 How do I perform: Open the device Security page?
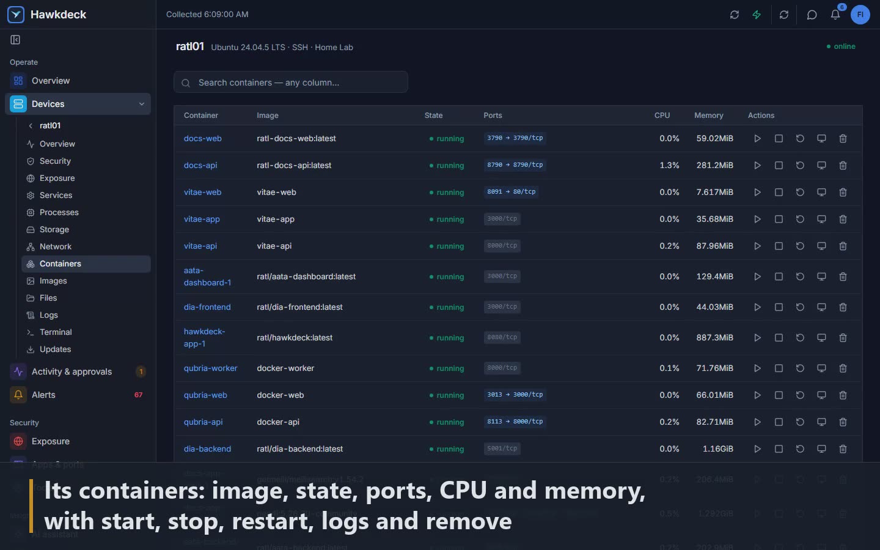coord(86,161)
